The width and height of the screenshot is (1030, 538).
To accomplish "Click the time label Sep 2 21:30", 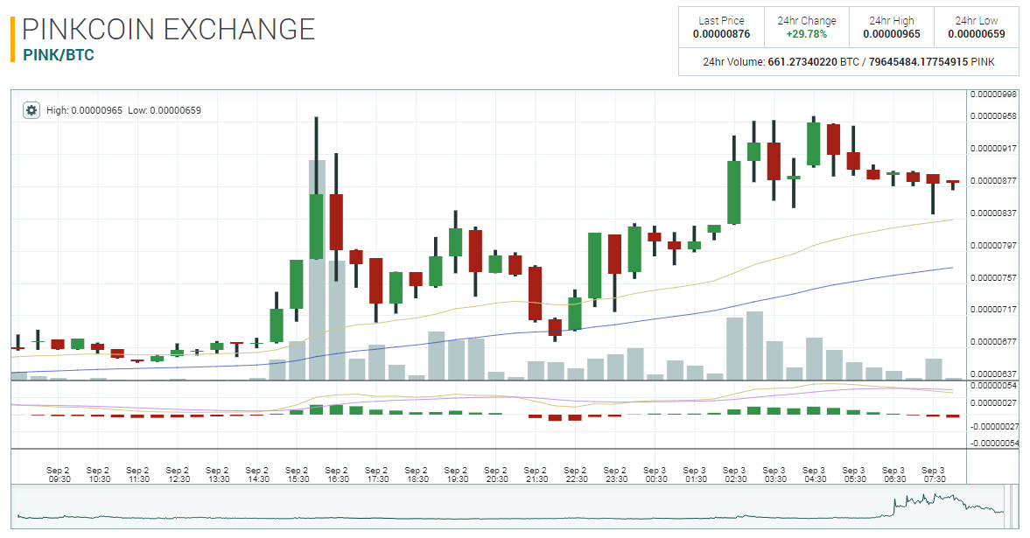I will coord(536,474).
